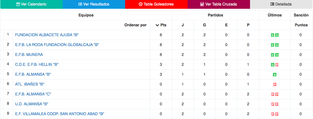Click the soccer ball icon on Tabla Goleadores
The image size is (313, 119).
pyautogui.click(x=140, y=4)
